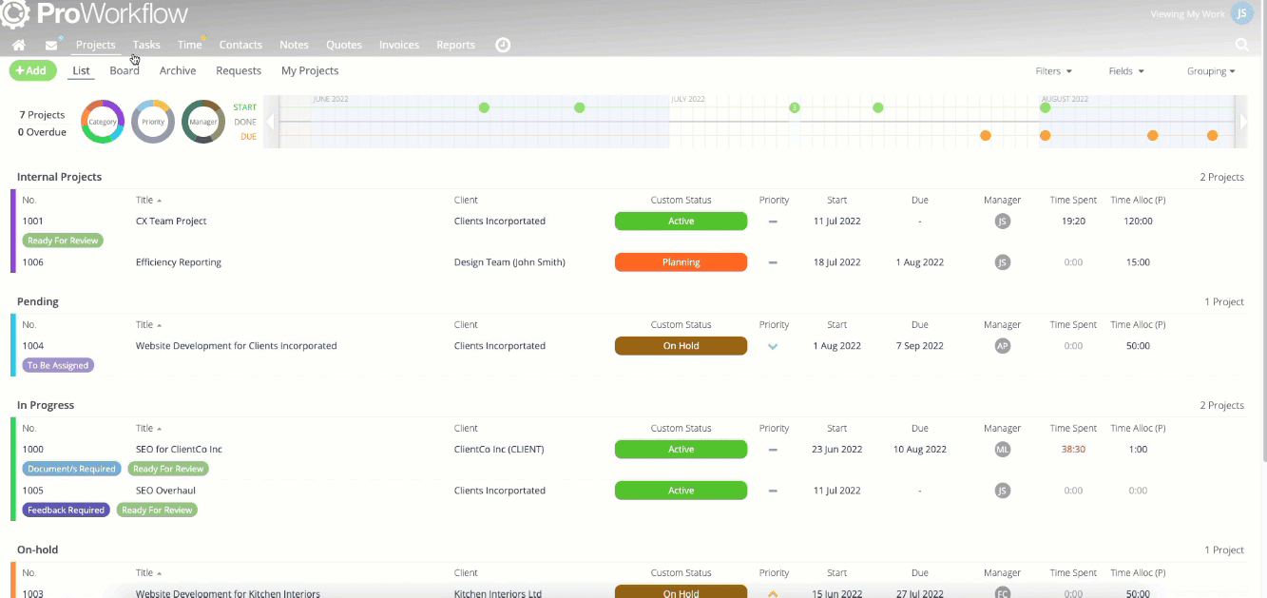Sort Pending group by Title column

[x=148, y=325]
